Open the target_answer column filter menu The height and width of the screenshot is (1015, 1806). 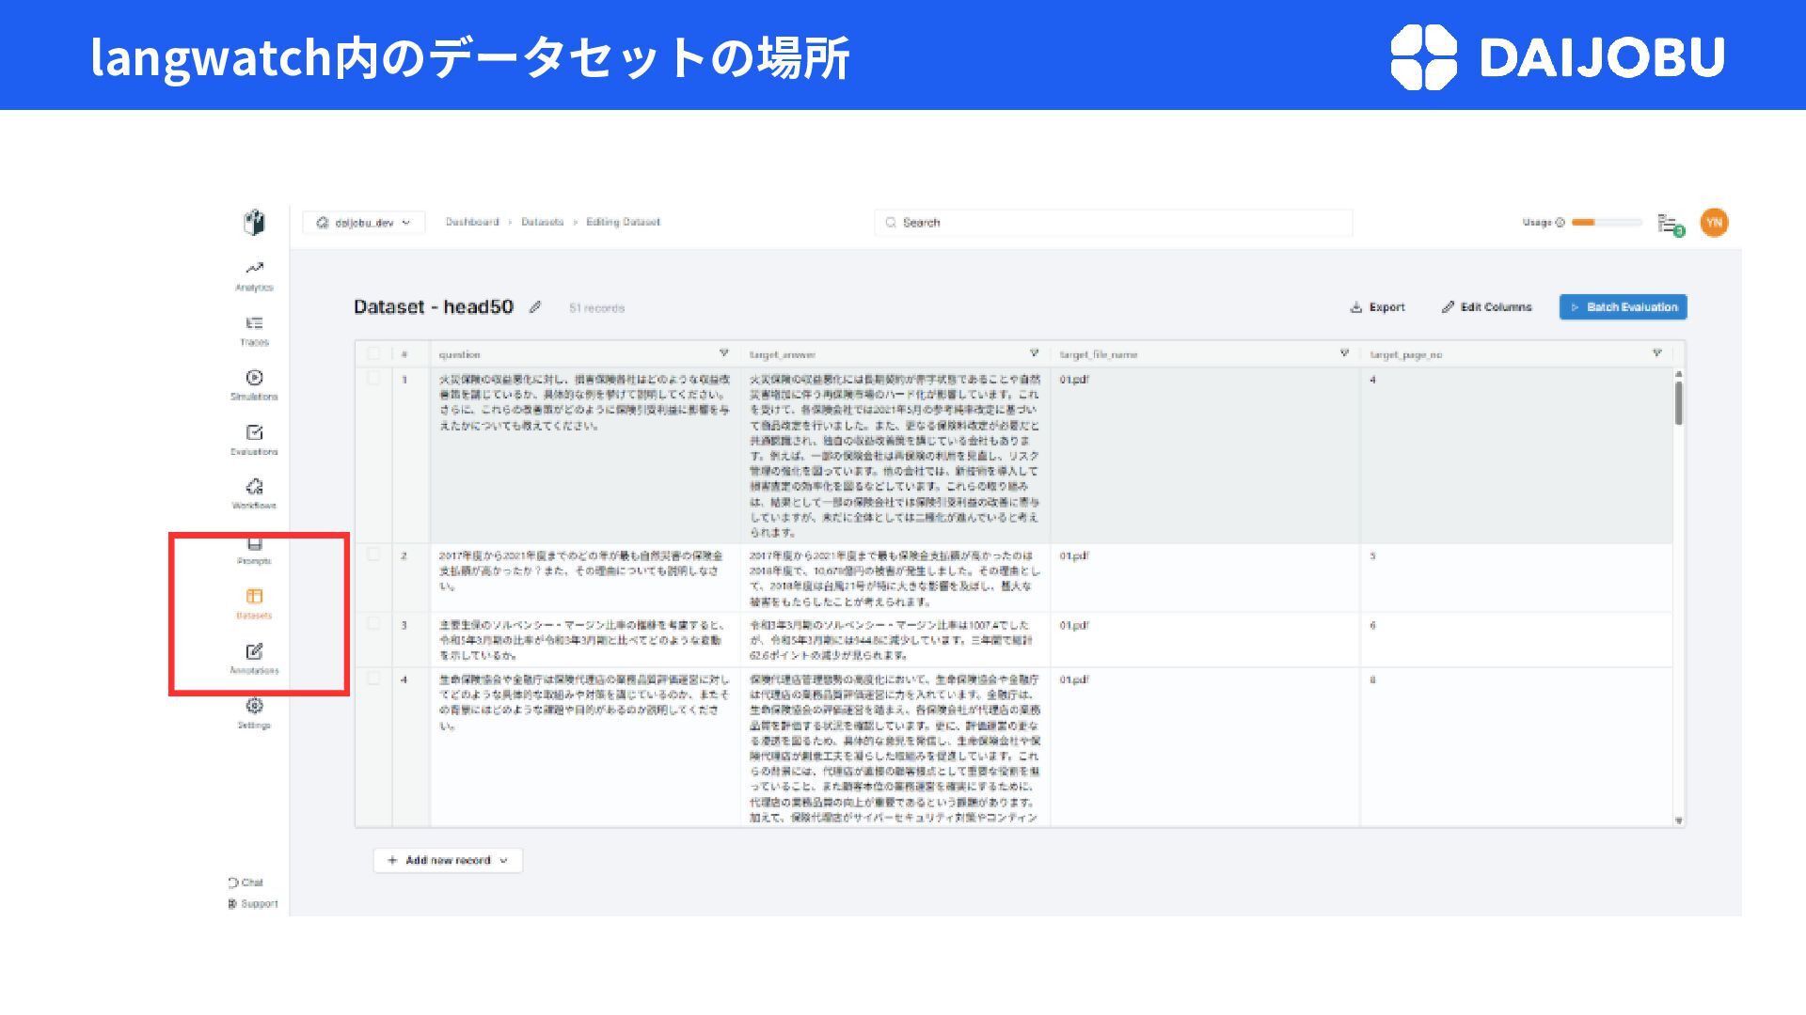click(x=1034, y=353)
